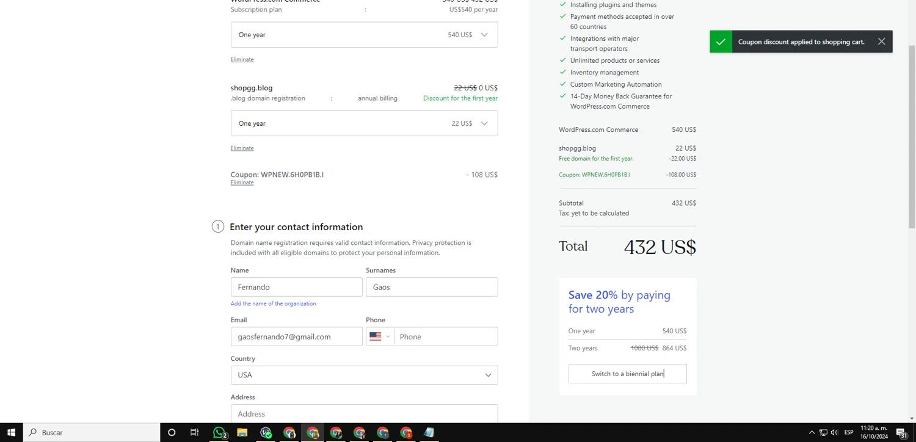Open the volume control in system tray
916x442 pixels.
pos(834,432)
